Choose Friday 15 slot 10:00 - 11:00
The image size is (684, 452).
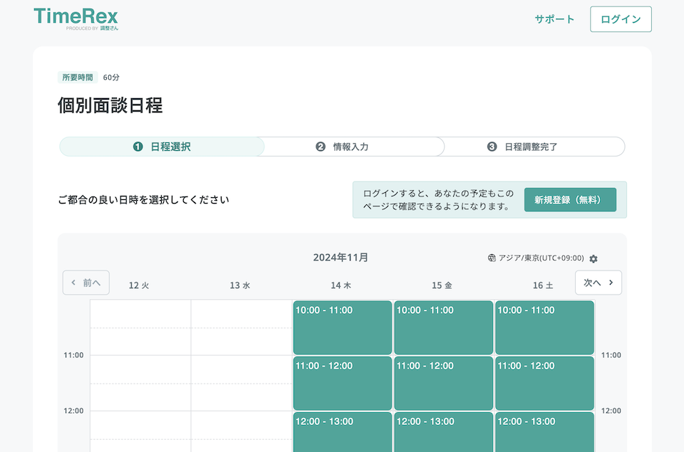point(443,327)
